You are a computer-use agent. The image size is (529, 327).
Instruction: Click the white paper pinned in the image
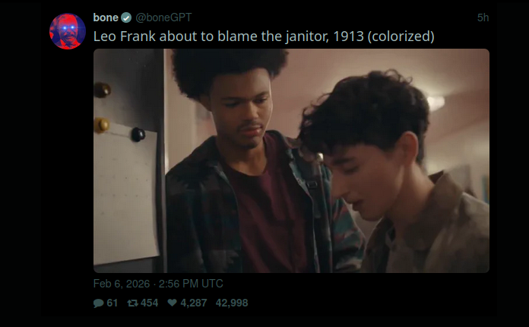pos(125,194)
